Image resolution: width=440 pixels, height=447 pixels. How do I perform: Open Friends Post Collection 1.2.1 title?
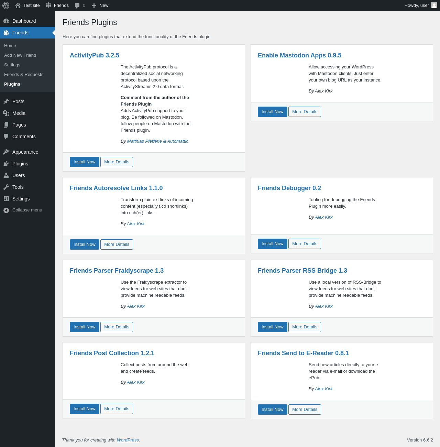coord(112,353)
